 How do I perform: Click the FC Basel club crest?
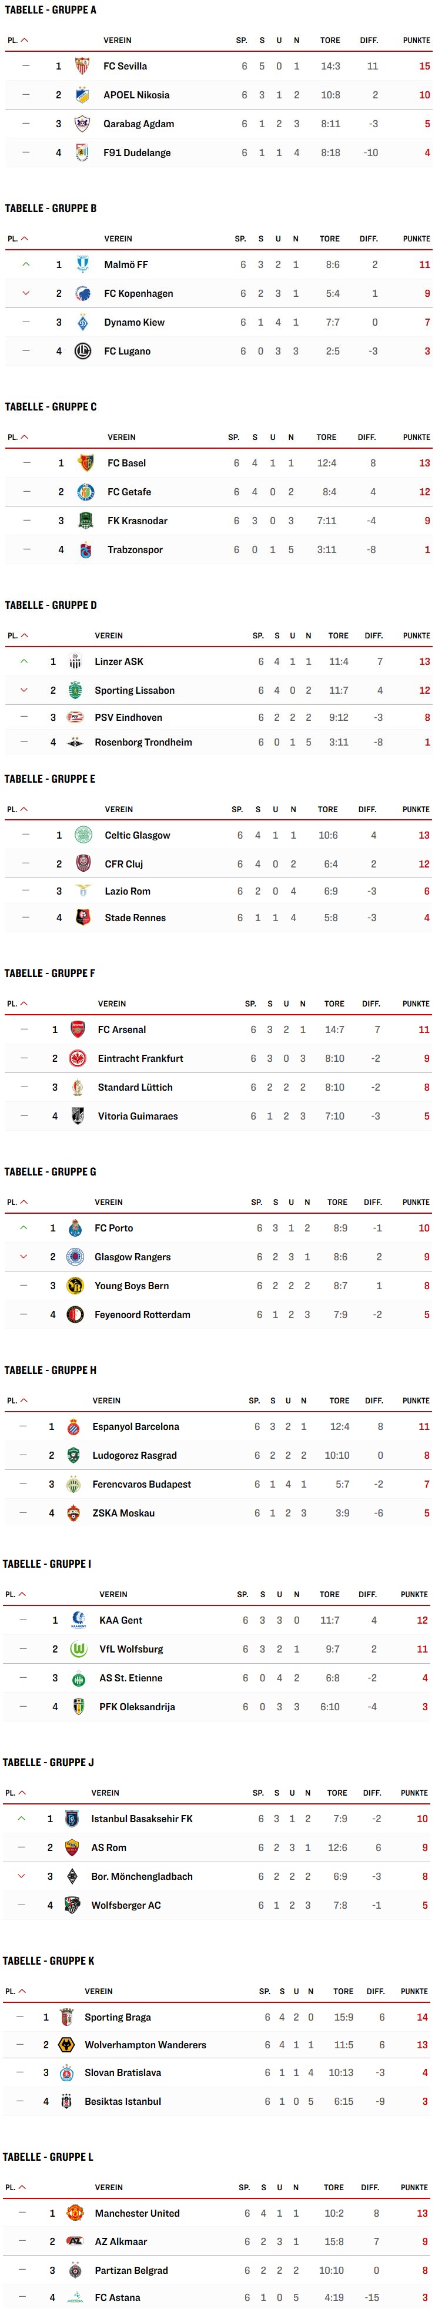point(85,462)
